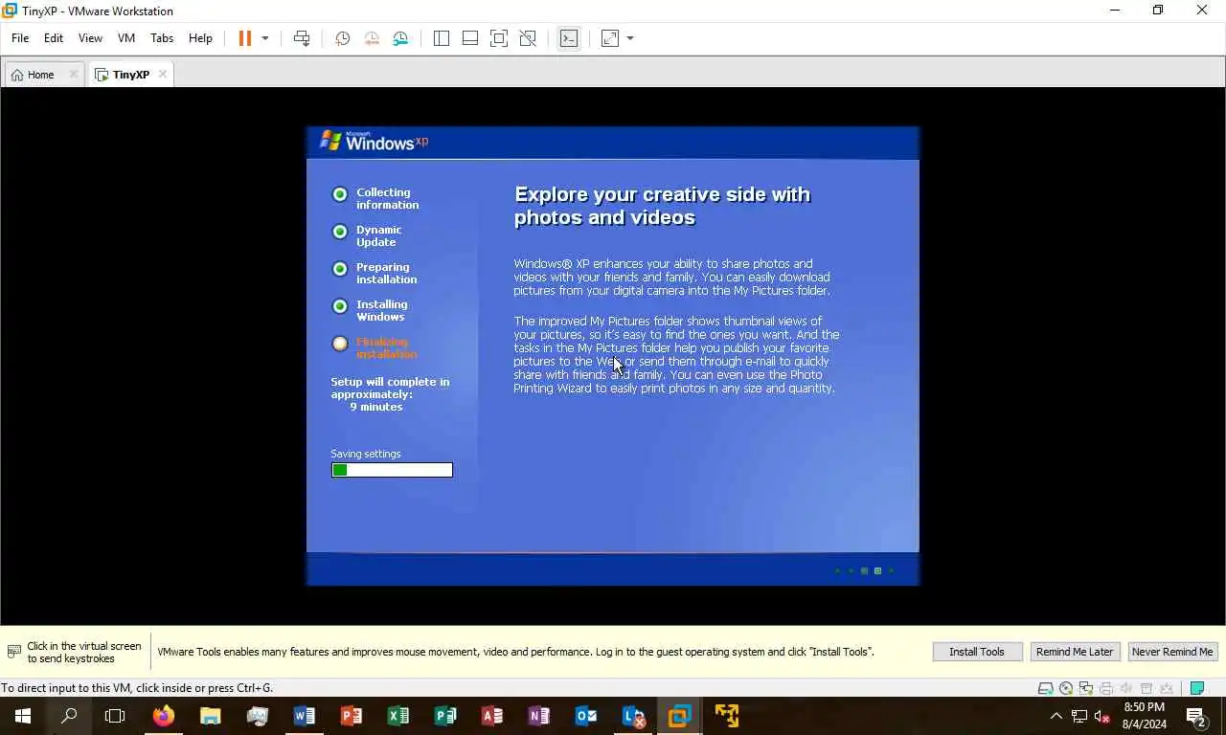The image size is (1226, 735).
Task: Pause the virtual machine with the toolbar button
Action: click(x=245, y=38)
